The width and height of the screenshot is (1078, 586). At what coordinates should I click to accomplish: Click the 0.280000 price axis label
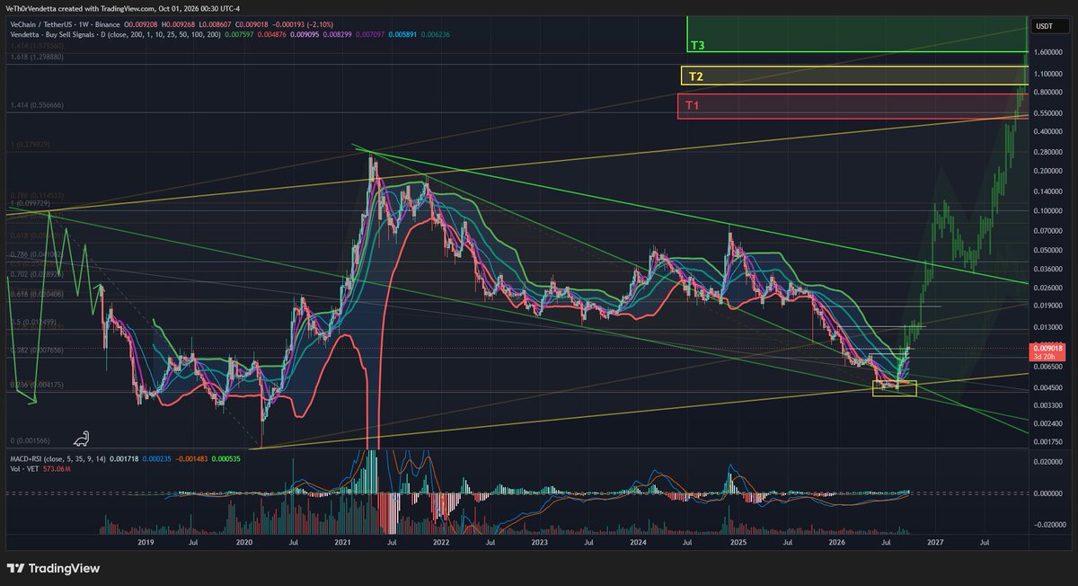coord(1050,152)
